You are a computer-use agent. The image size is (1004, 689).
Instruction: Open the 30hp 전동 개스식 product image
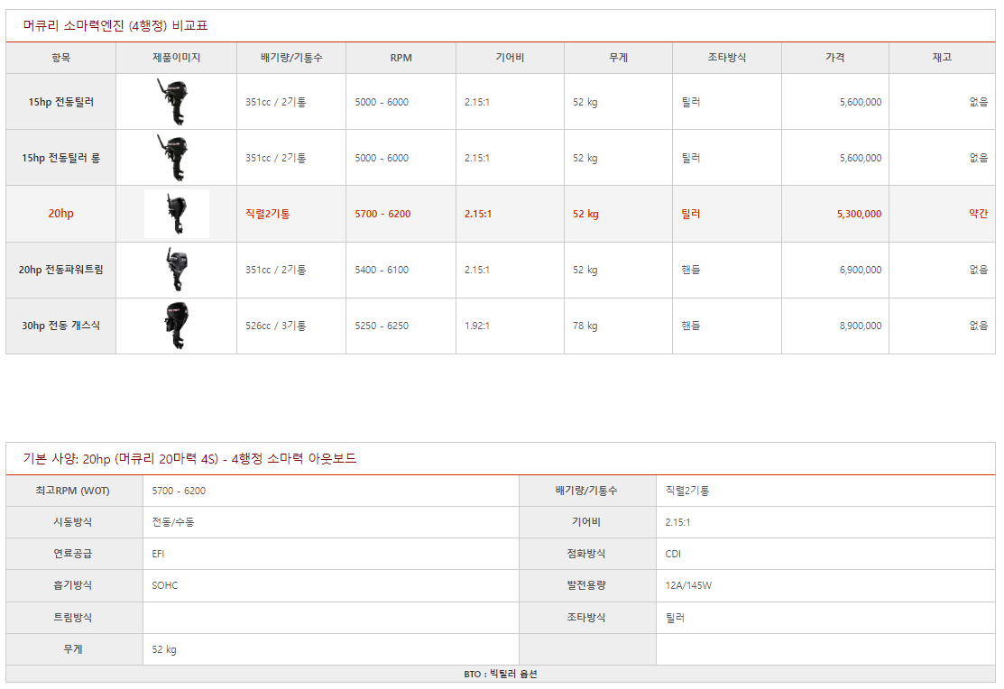[x=177, y=326]
